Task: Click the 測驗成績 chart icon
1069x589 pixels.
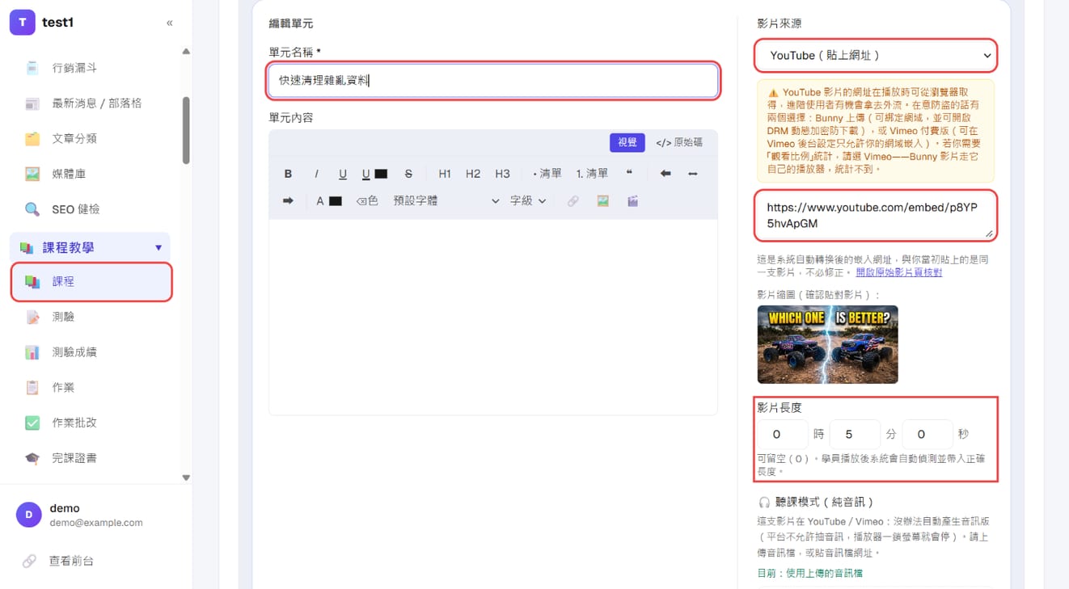Action: coord(32,352)
